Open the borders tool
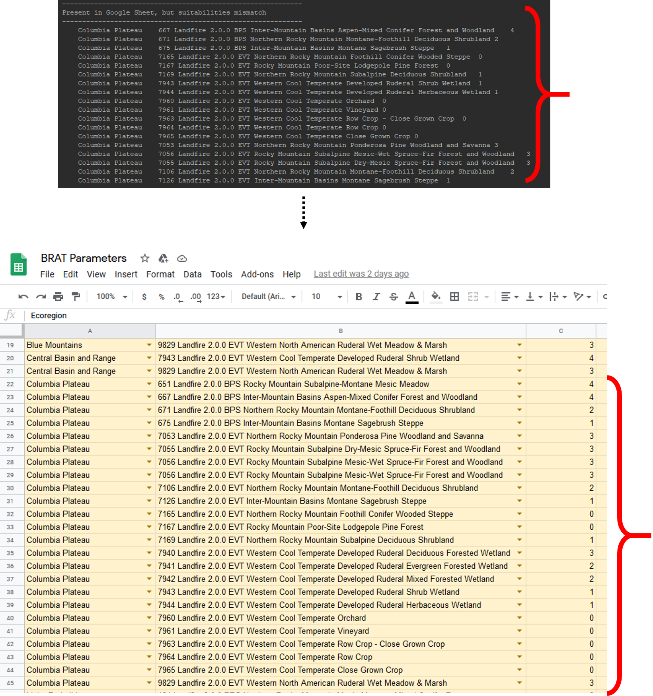The width and height of the screenshot is (653, 696). coord(454,297)
